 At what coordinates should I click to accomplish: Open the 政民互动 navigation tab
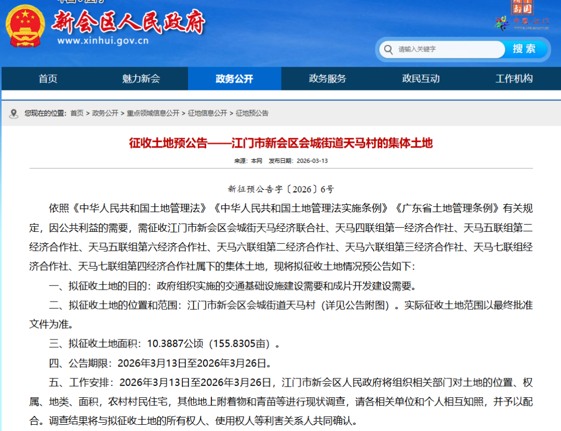[x=421, y=79]
